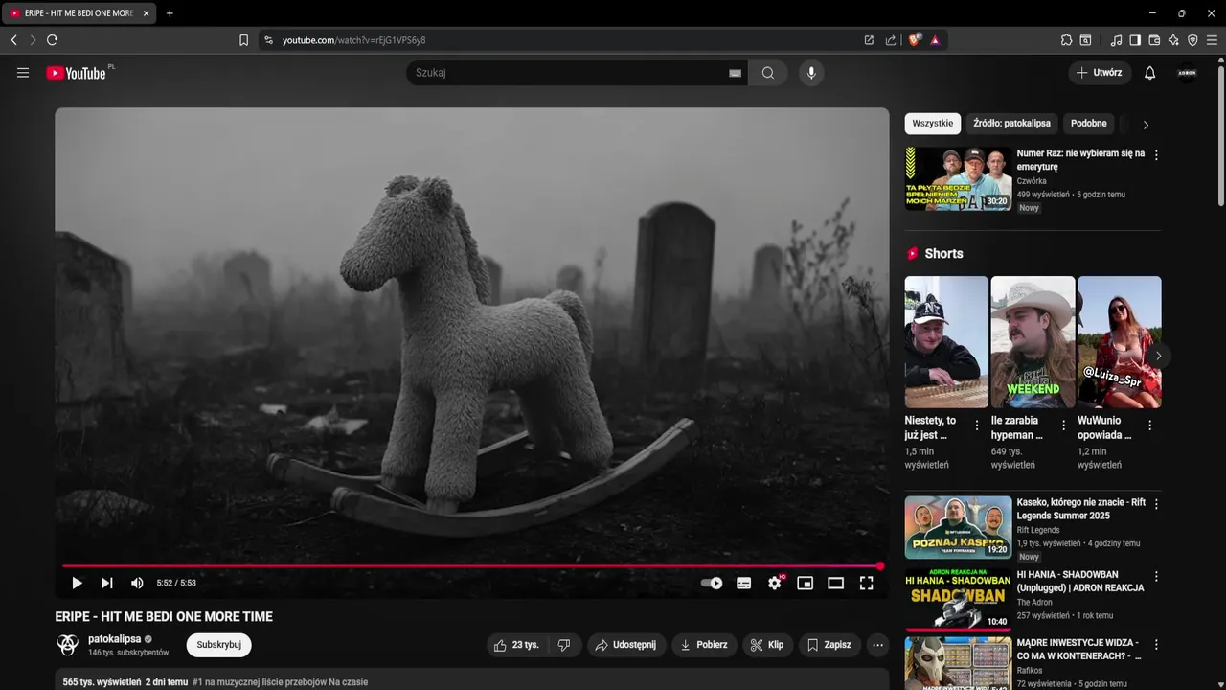The height and width of the screenshot is (690, 1226).
Task: Click the search magnifier button
Action: pyautogui.click(x=768, y=73)
